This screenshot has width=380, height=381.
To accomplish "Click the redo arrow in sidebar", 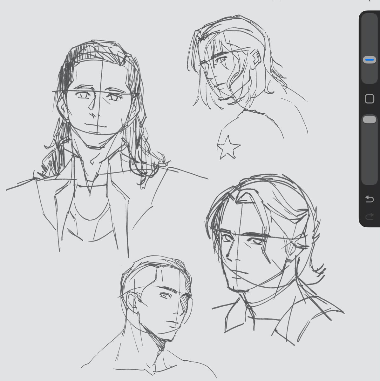I will (370, 217).
